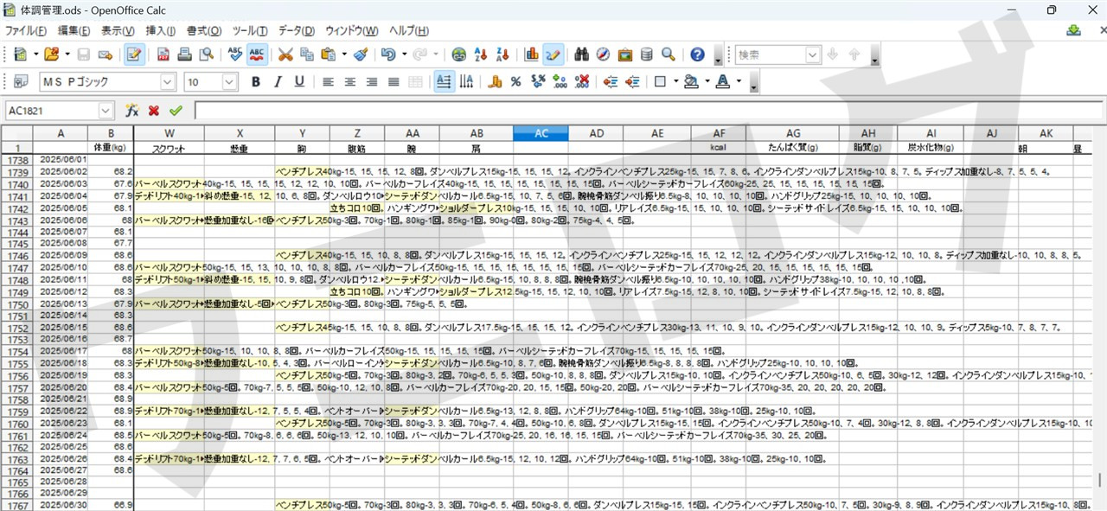Viewport: 1107px width, 511px height.
Task: Insert a chart
Action: point(532,54)
